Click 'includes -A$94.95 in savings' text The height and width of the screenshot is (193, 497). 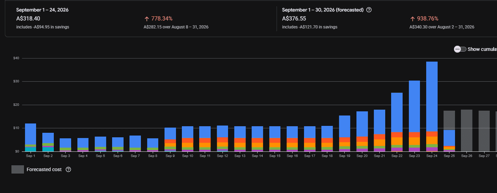[43, 27]
